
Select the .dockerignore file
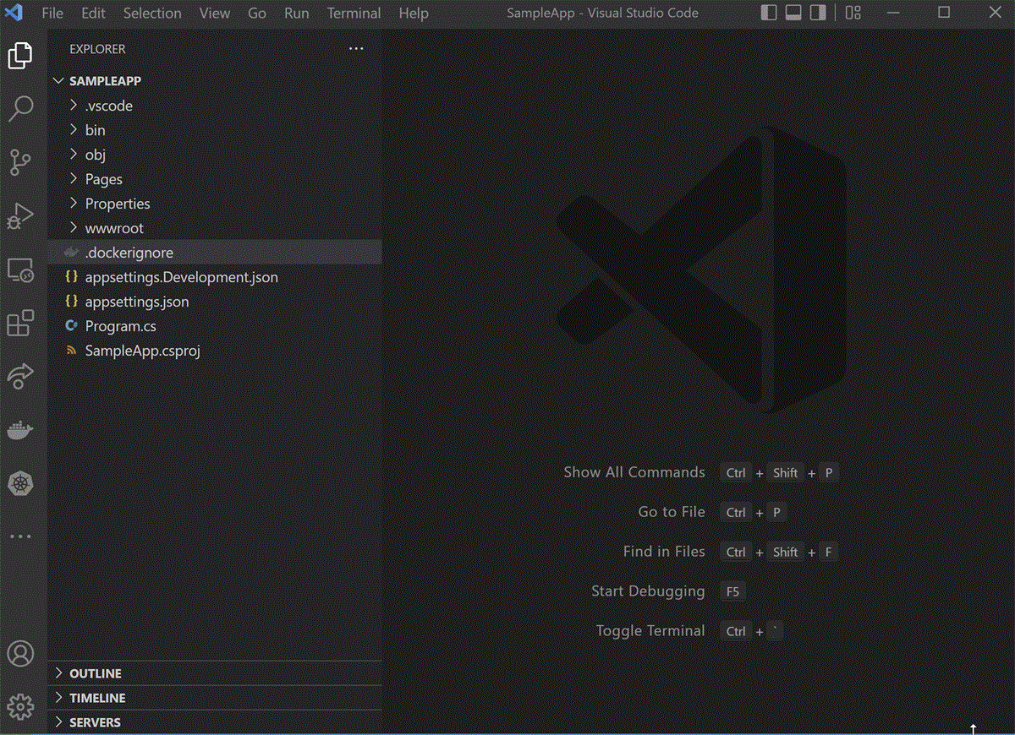coord(214,253)
